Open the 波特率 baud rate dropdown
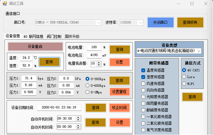Image resolution: width=213 pixels, height=135 pixels. click(140, 22)
